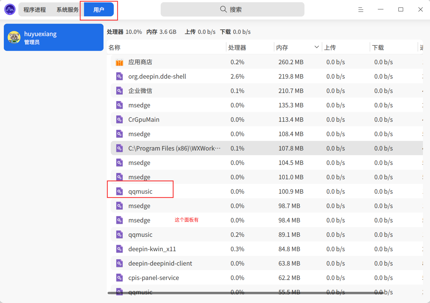Click the cpis-panel-service process icon

pos(119,278)
